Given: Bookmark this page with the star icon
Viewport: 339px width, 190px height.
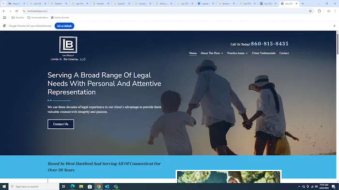Looking at the screenshot, I should click(x=310, y=11).
